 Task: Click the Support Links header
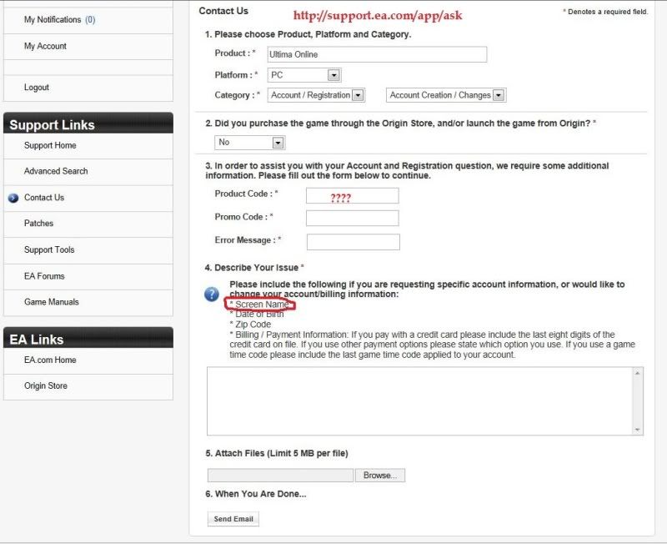(x=88, y=123)
